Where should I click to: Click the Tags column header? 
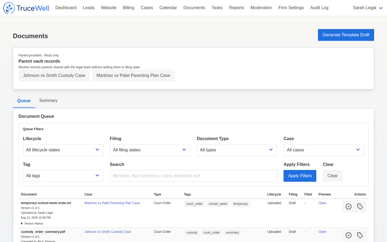click(x=188, y=194)
